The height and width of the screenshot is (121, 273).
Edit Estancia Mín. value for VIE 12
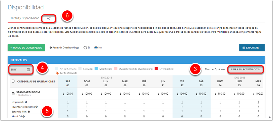coord(182,112)
